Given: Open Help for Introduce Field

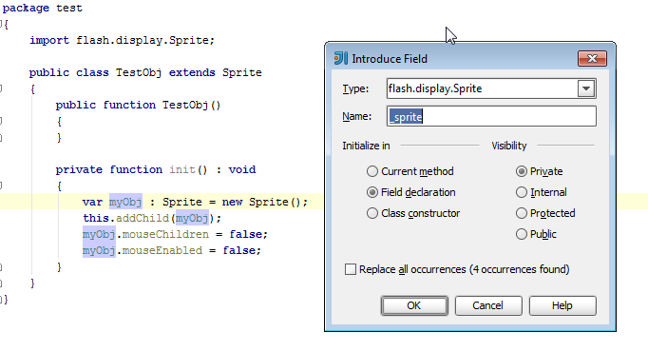Looking at the screenshot, I should pyautogui.click(x=562, y=305).
